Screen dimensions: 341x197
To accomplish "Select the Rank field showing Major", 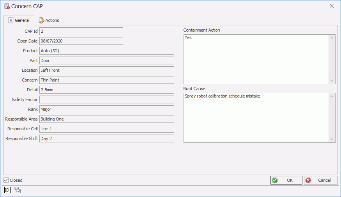I will pos(106,109).
